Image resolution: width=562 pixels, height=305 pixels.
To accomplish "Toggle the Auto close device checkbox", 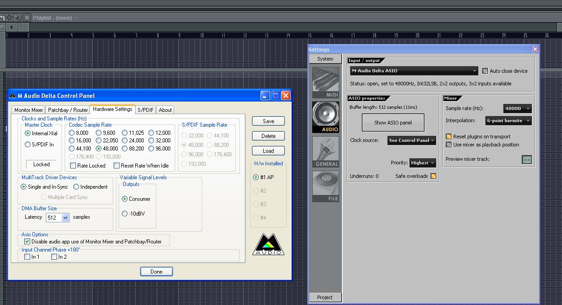I will click(485, 71).
